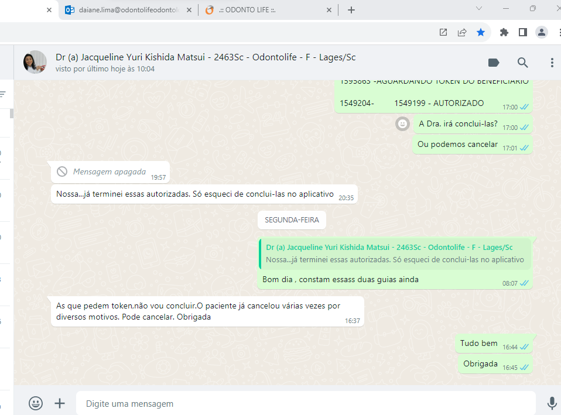Click 'visto por último hoje às 10:04' status
This screenshot has width=561, height=415.
tap(105, 69)
